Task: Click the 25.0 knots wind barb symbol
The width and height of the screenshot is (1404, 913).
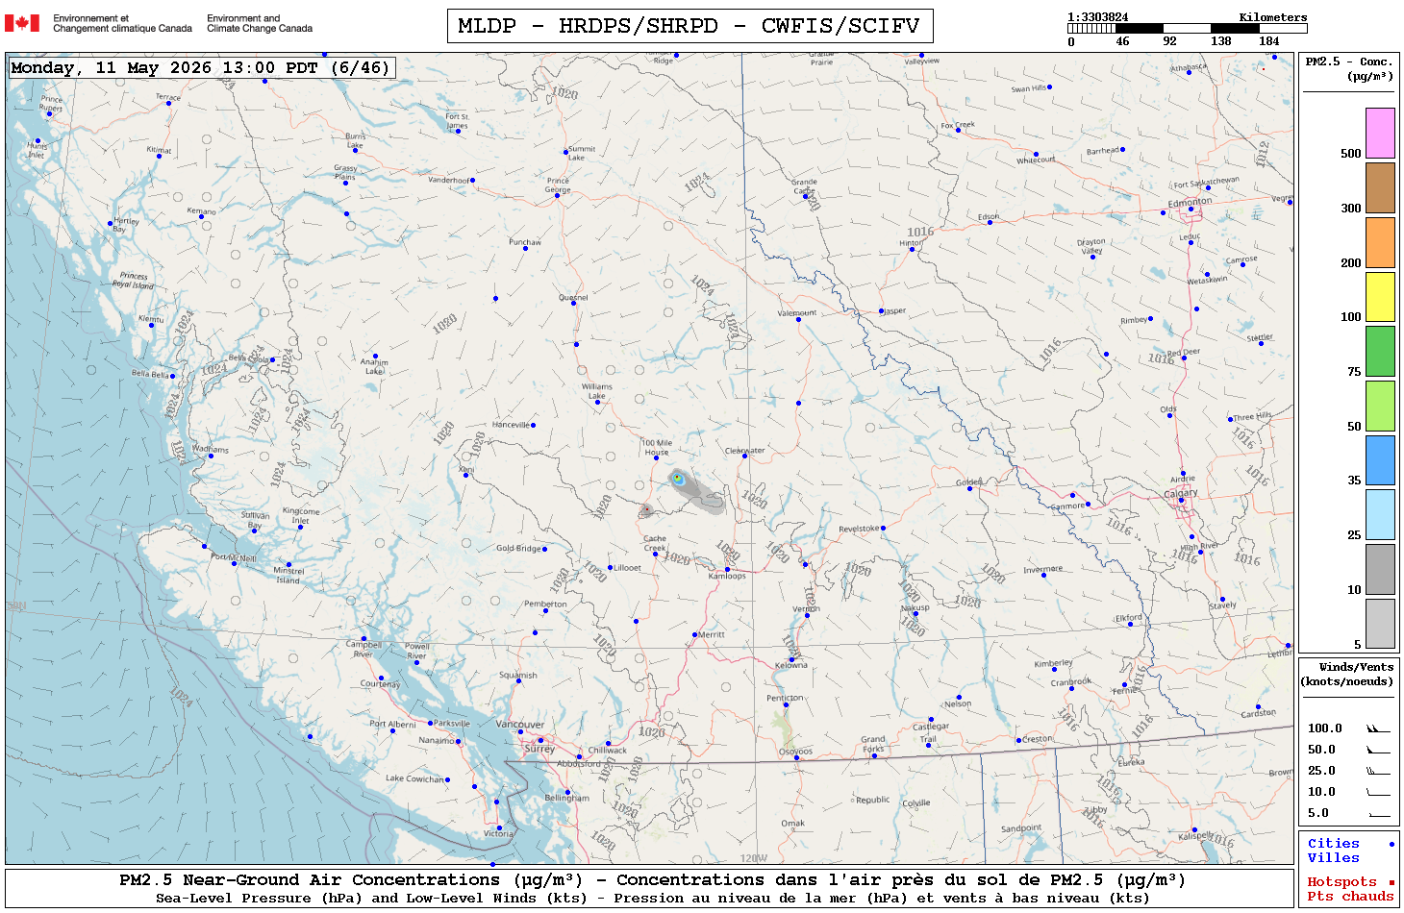Action: (1378, 771)
